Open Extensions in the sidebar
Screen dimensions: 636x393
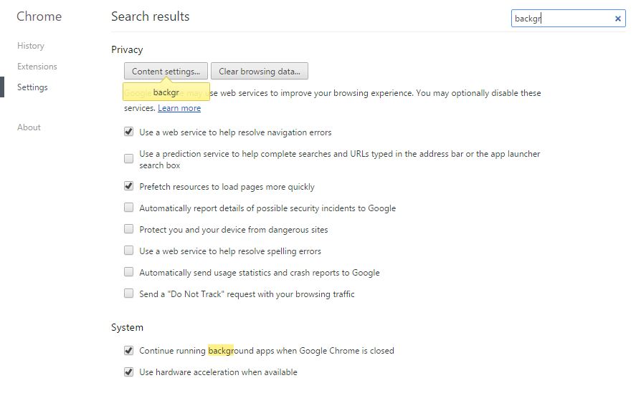(x=37, y=67)
